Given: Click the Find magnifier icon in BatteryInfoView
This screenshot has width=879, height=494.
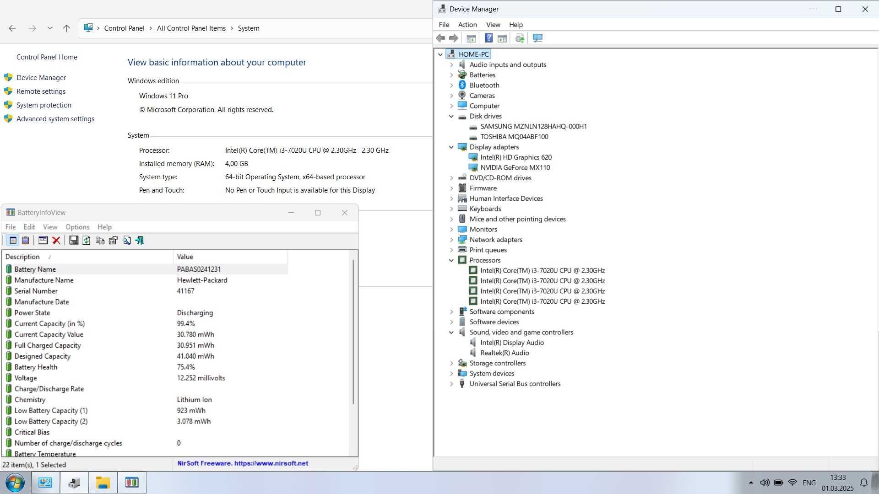Looking at the screenshot, I should (x=127, y=241).
